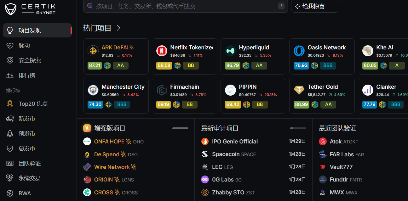This screenshot has width=408, height=201.
Task: Click the PIPPIN logo icon
Action: (x=230, y=90)
